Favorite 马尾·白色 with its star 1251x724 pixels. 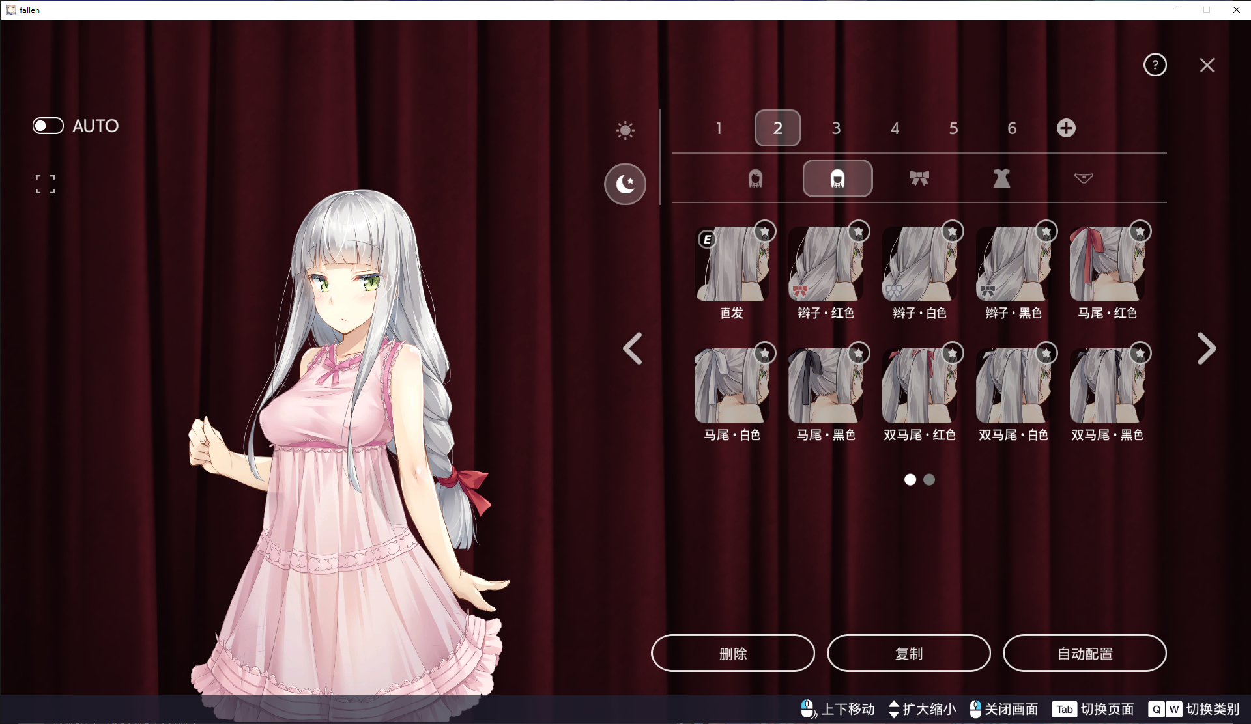click(765, 353)
